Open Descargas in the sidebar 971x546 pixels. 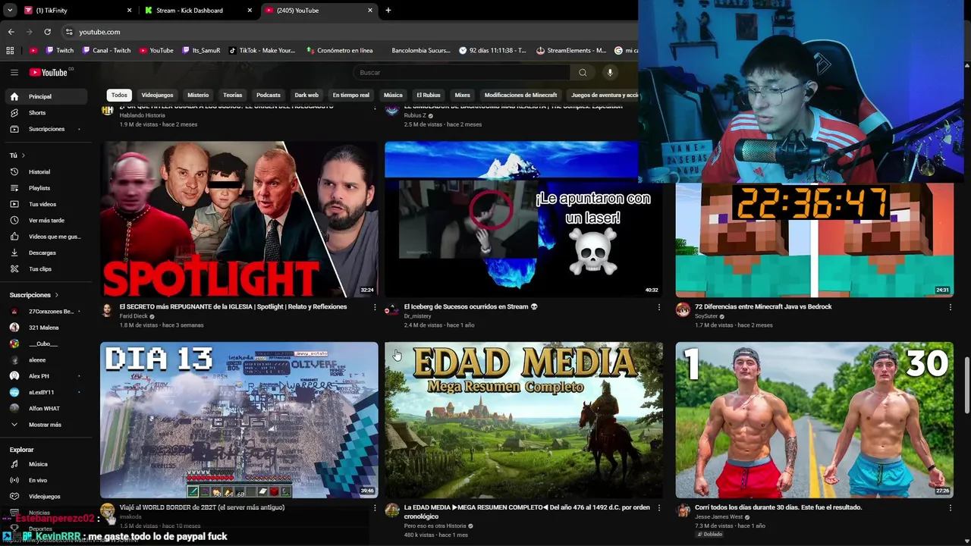(48, 253)
